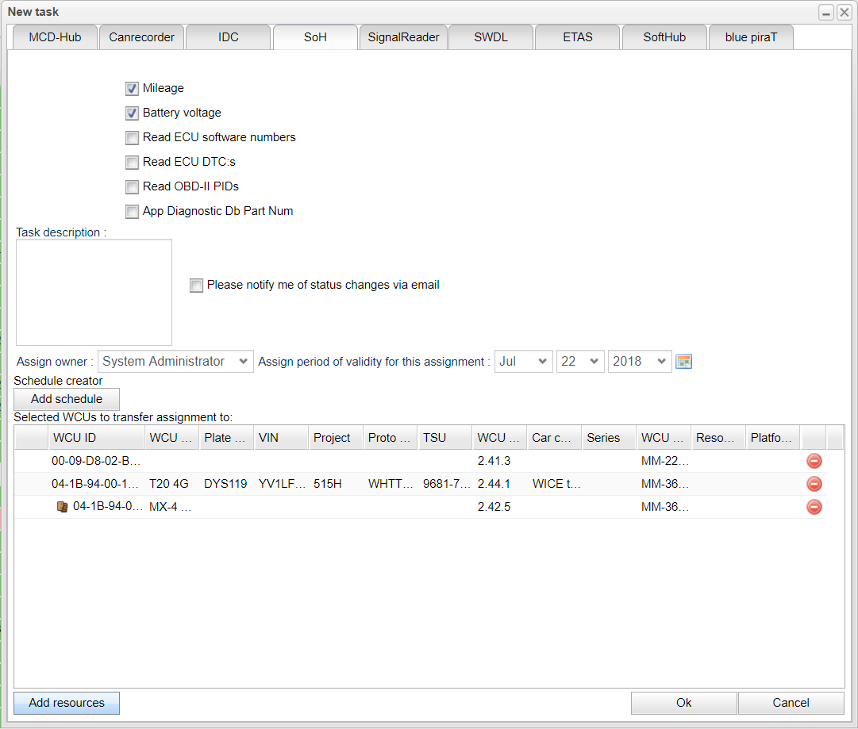Enable Read ECU DTC:s option

tap(132, 163)
